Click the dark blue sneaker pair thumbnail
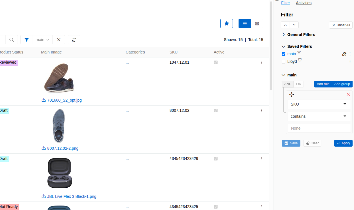This screenshot has width=354, height=210. pos(59,78)
